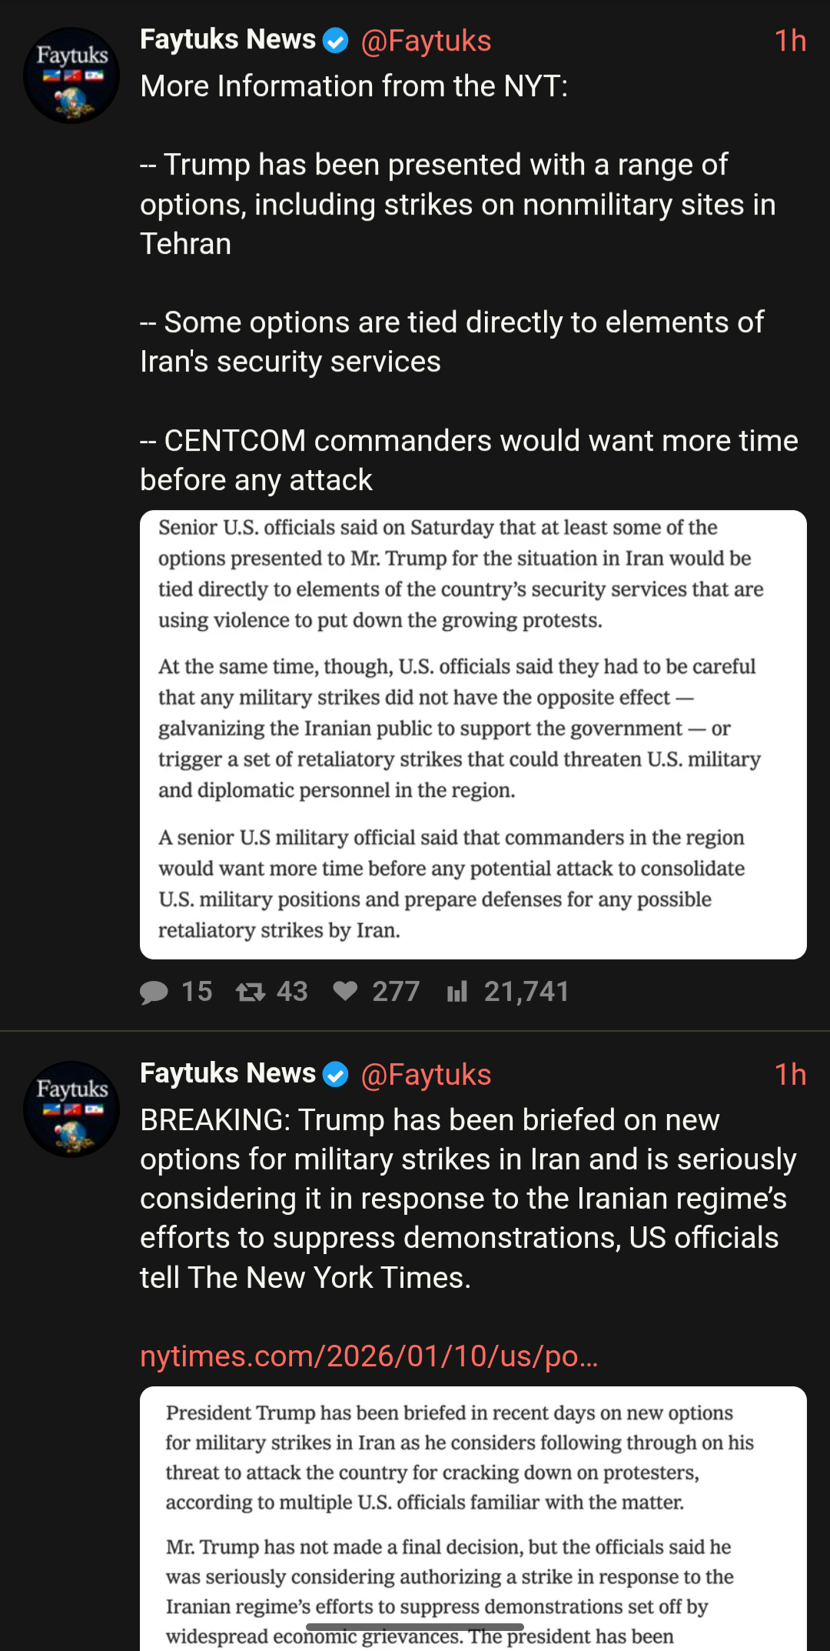Tap the home indicator bar at the bottom
This screenshot has height=1651, width=830.
415,1627
